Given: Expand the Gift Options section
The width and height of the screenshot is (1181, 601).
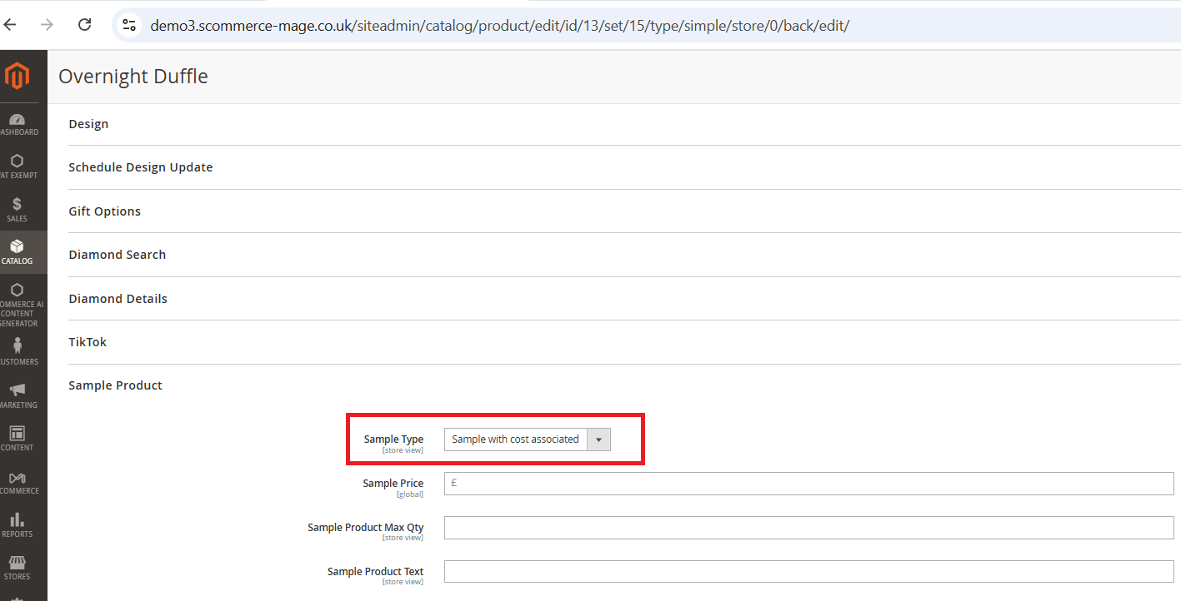Looking at the screenshot, I should 105,211.
